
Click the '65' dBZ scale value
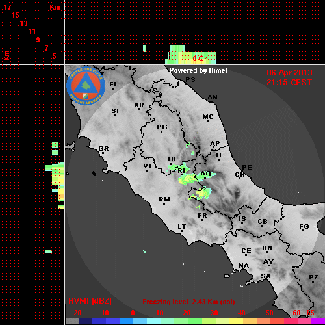tap(310, 313)
